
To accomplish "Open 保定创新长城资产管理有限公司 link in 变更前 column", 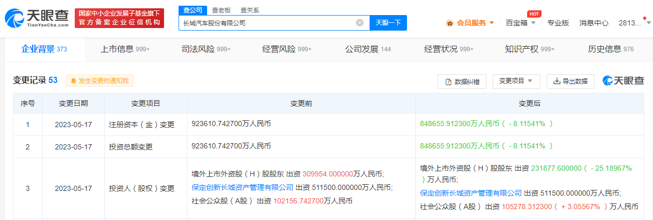I will 242,187.
